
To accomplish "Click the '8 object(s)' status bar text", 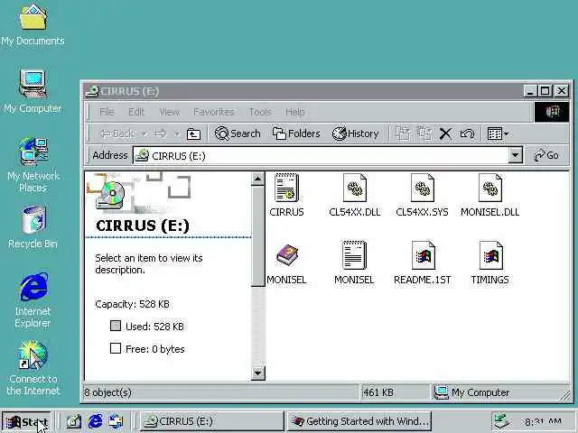I will click(108, 392).
